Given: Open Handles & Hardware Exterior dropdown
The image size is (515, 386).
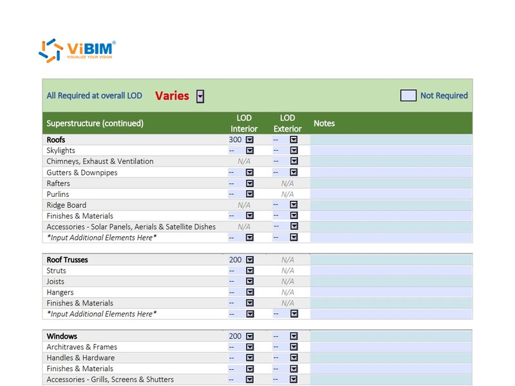Looking at the screenshot, I should click(294, 358).
